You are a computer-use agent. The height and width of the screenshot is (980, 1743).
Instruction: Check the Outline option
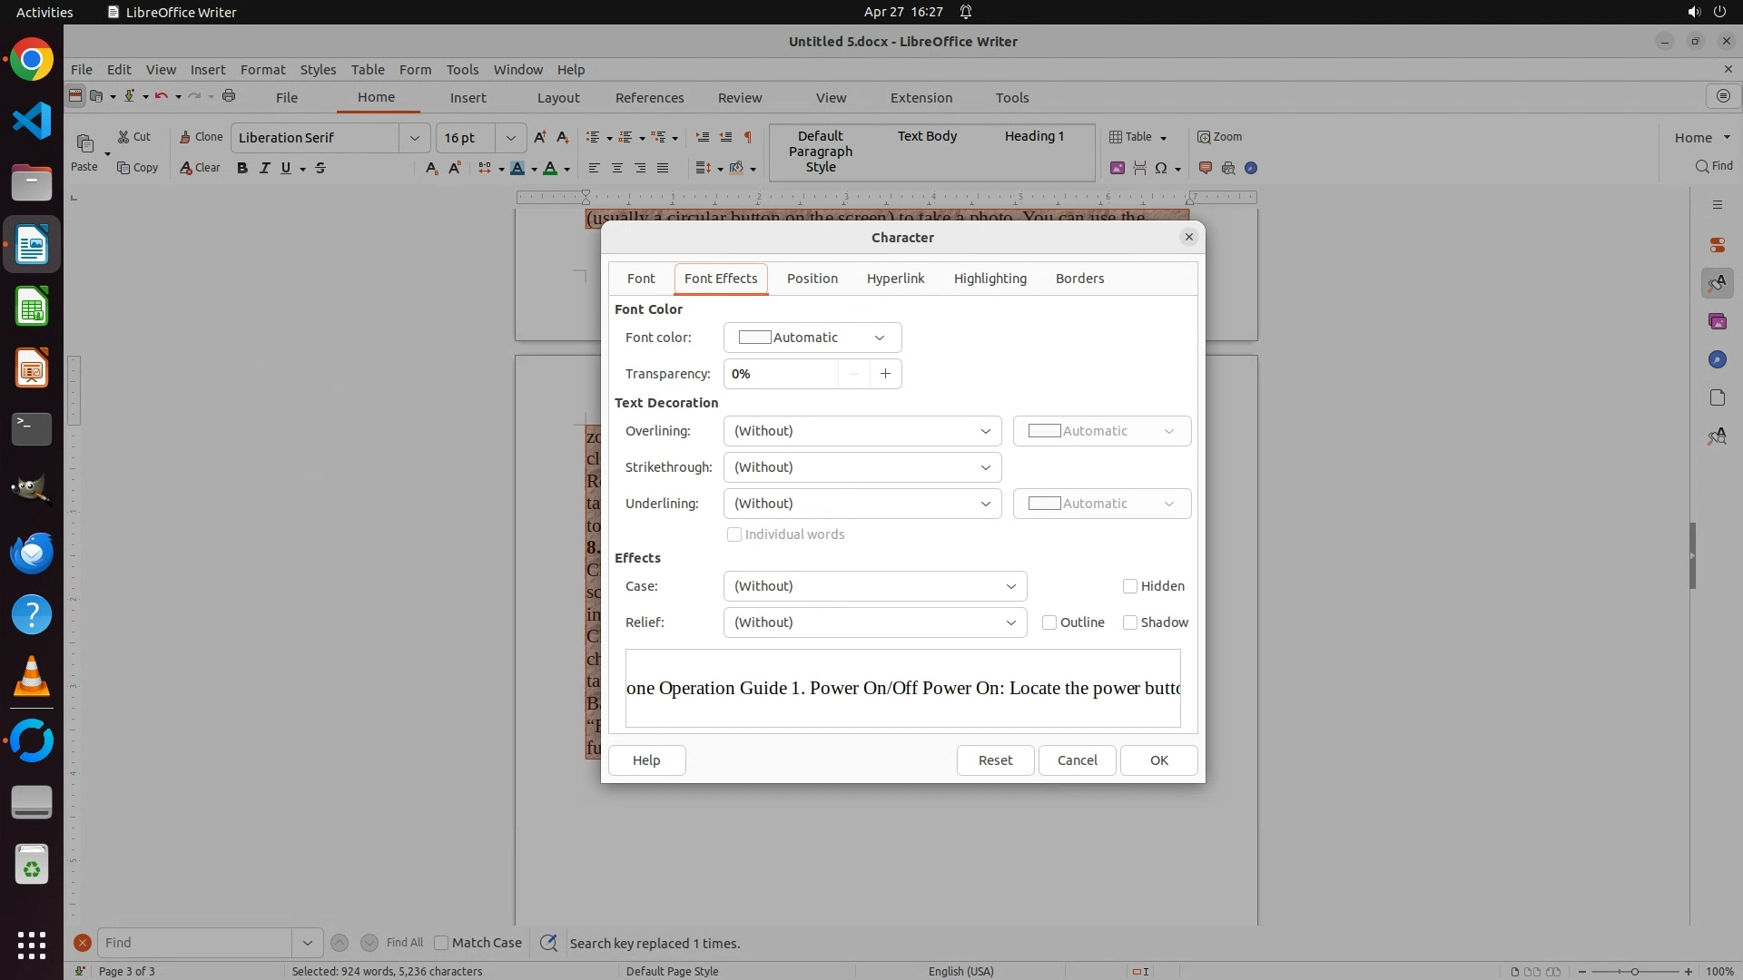pyautogui.click(x=1049, y=622)
